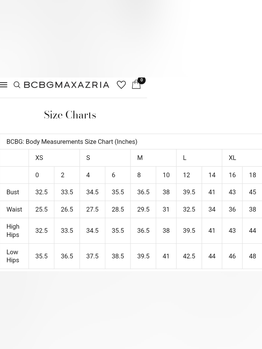Click the Bust row label
The height and width of the screenshot is (349, 262).
tap(13, 192)
